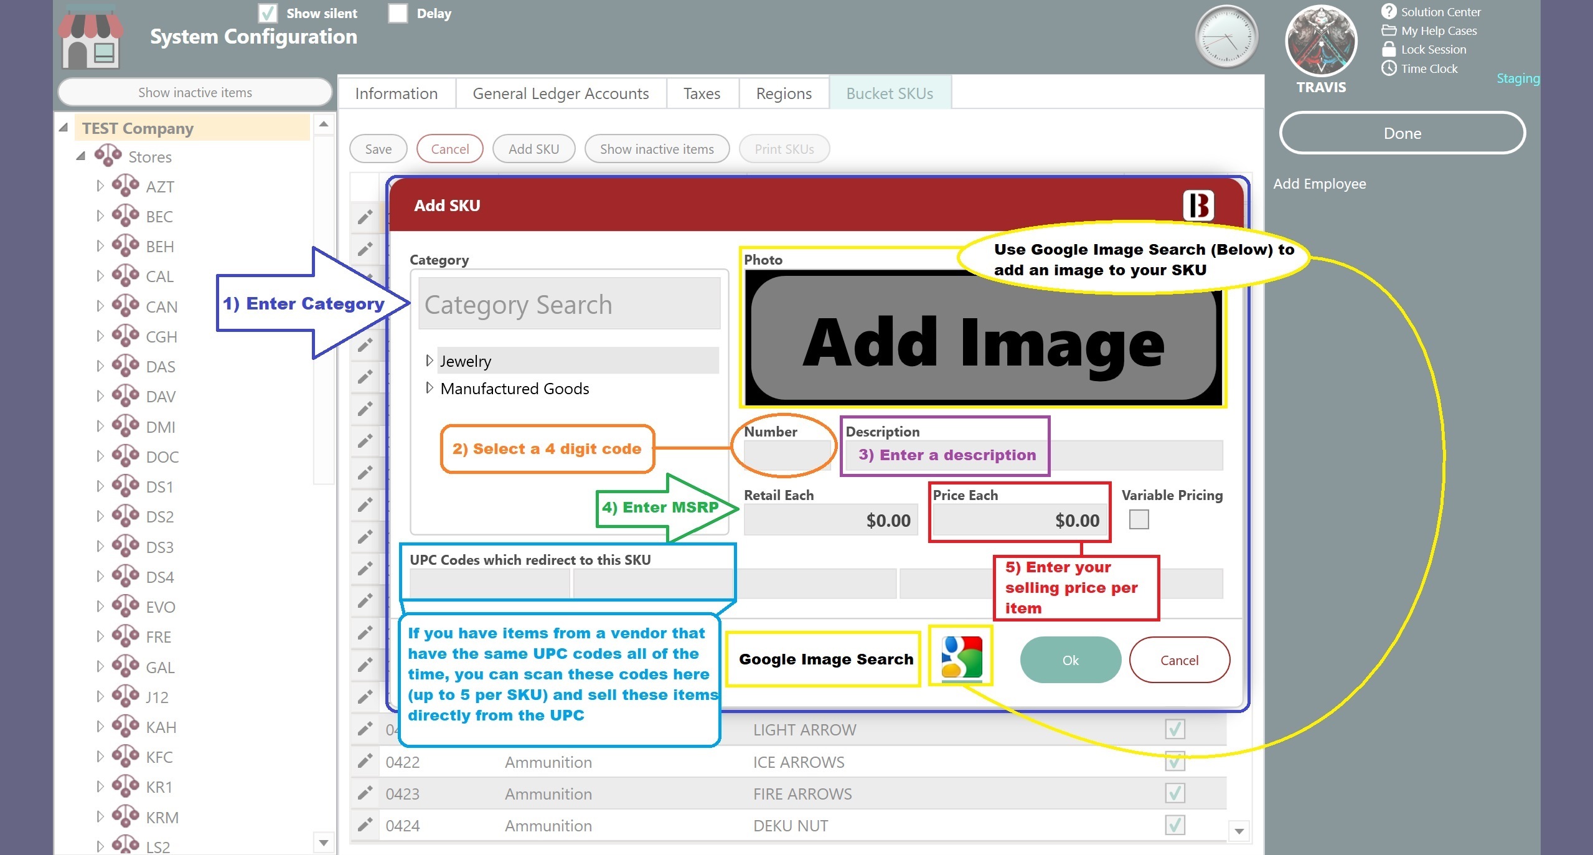This screenshot has height=855, width=1593.
Task: Expand the BEH store node
Action: [100, 246]
